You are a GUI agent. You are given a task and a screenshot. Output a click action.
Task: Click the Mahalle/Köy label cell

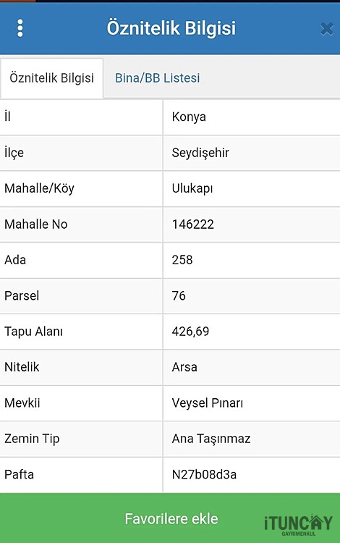81,188
